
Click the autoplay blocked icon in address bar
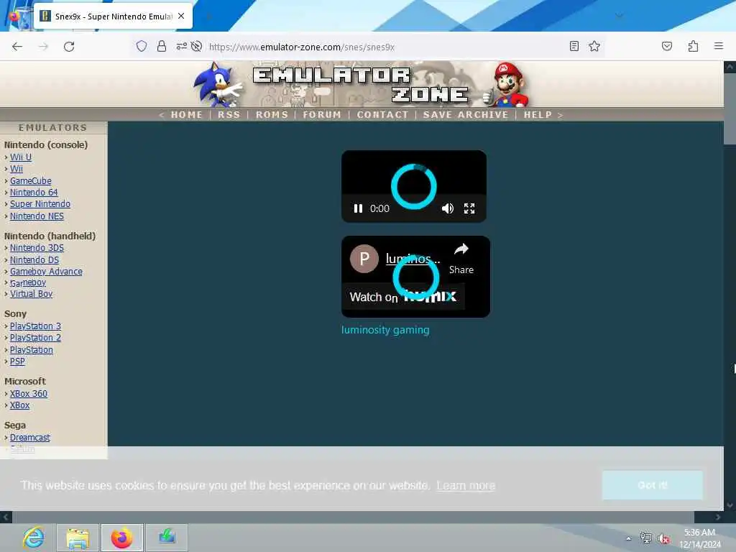click(197, 46)
